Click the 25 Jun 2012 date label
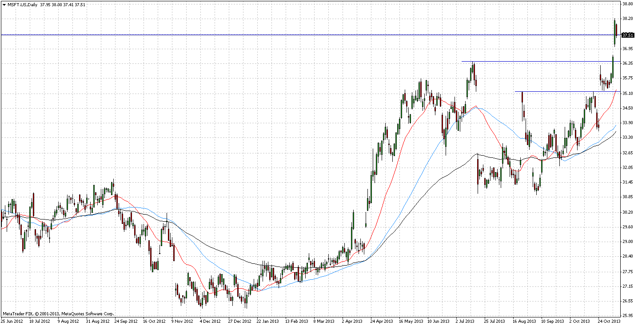638x325 pixels. coord(12,321)
